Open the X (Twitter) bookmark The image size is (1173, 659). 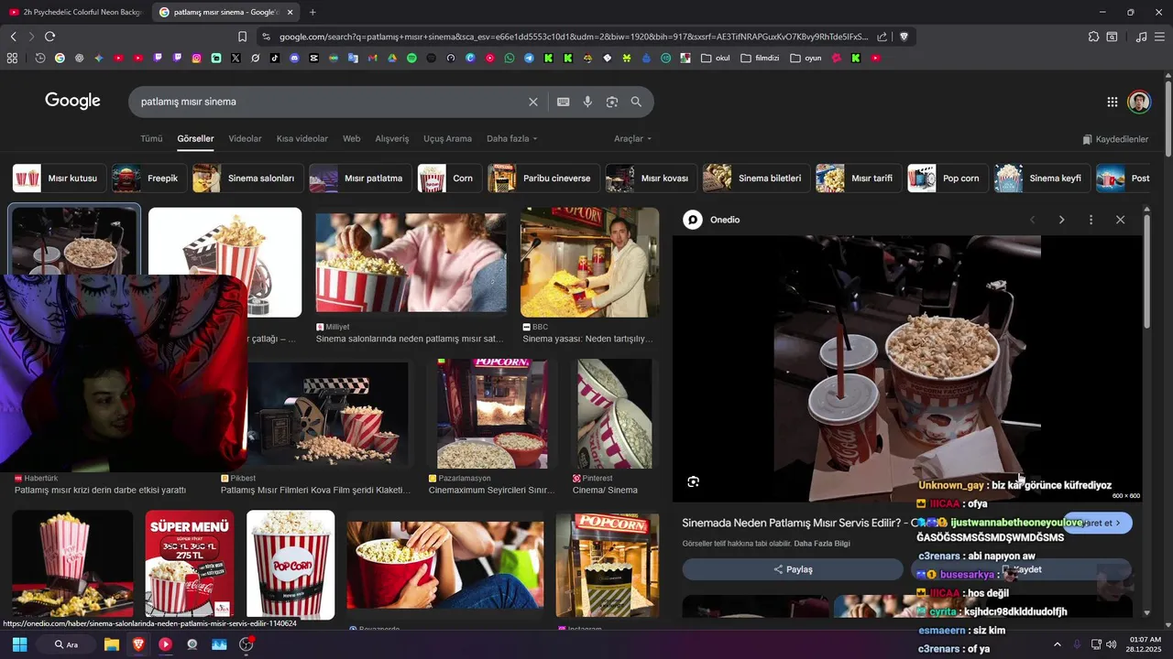coord(236,58)
